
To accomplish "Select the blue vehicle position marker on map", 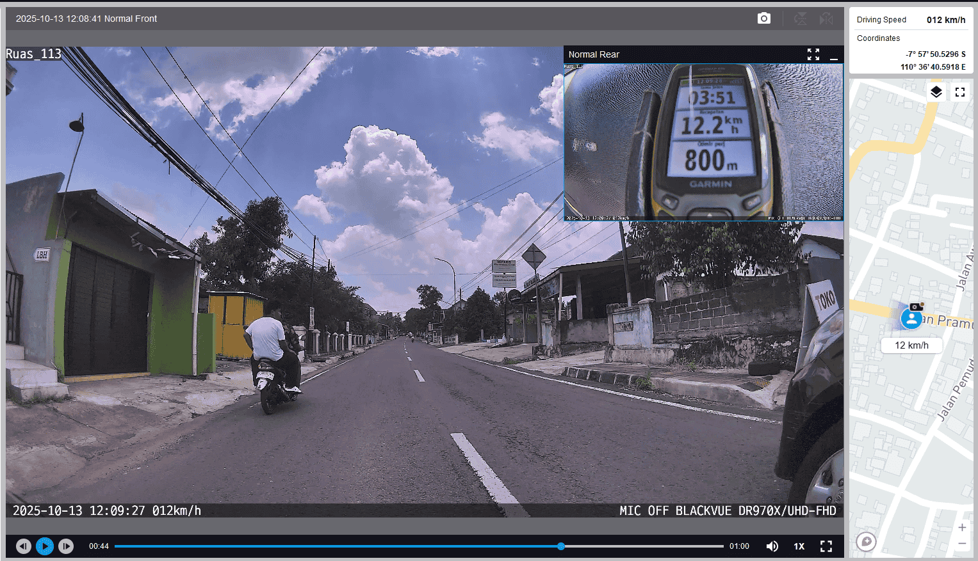I will [911, 318].
